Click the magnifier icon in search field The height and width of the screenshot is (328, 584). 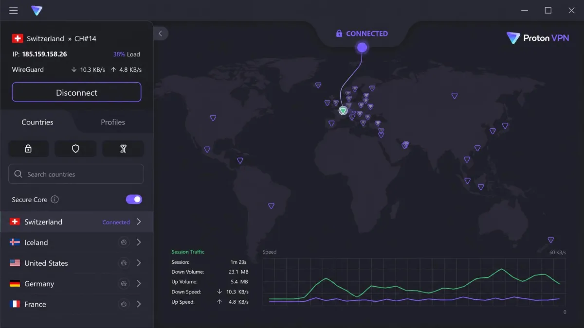coord(18,174)
